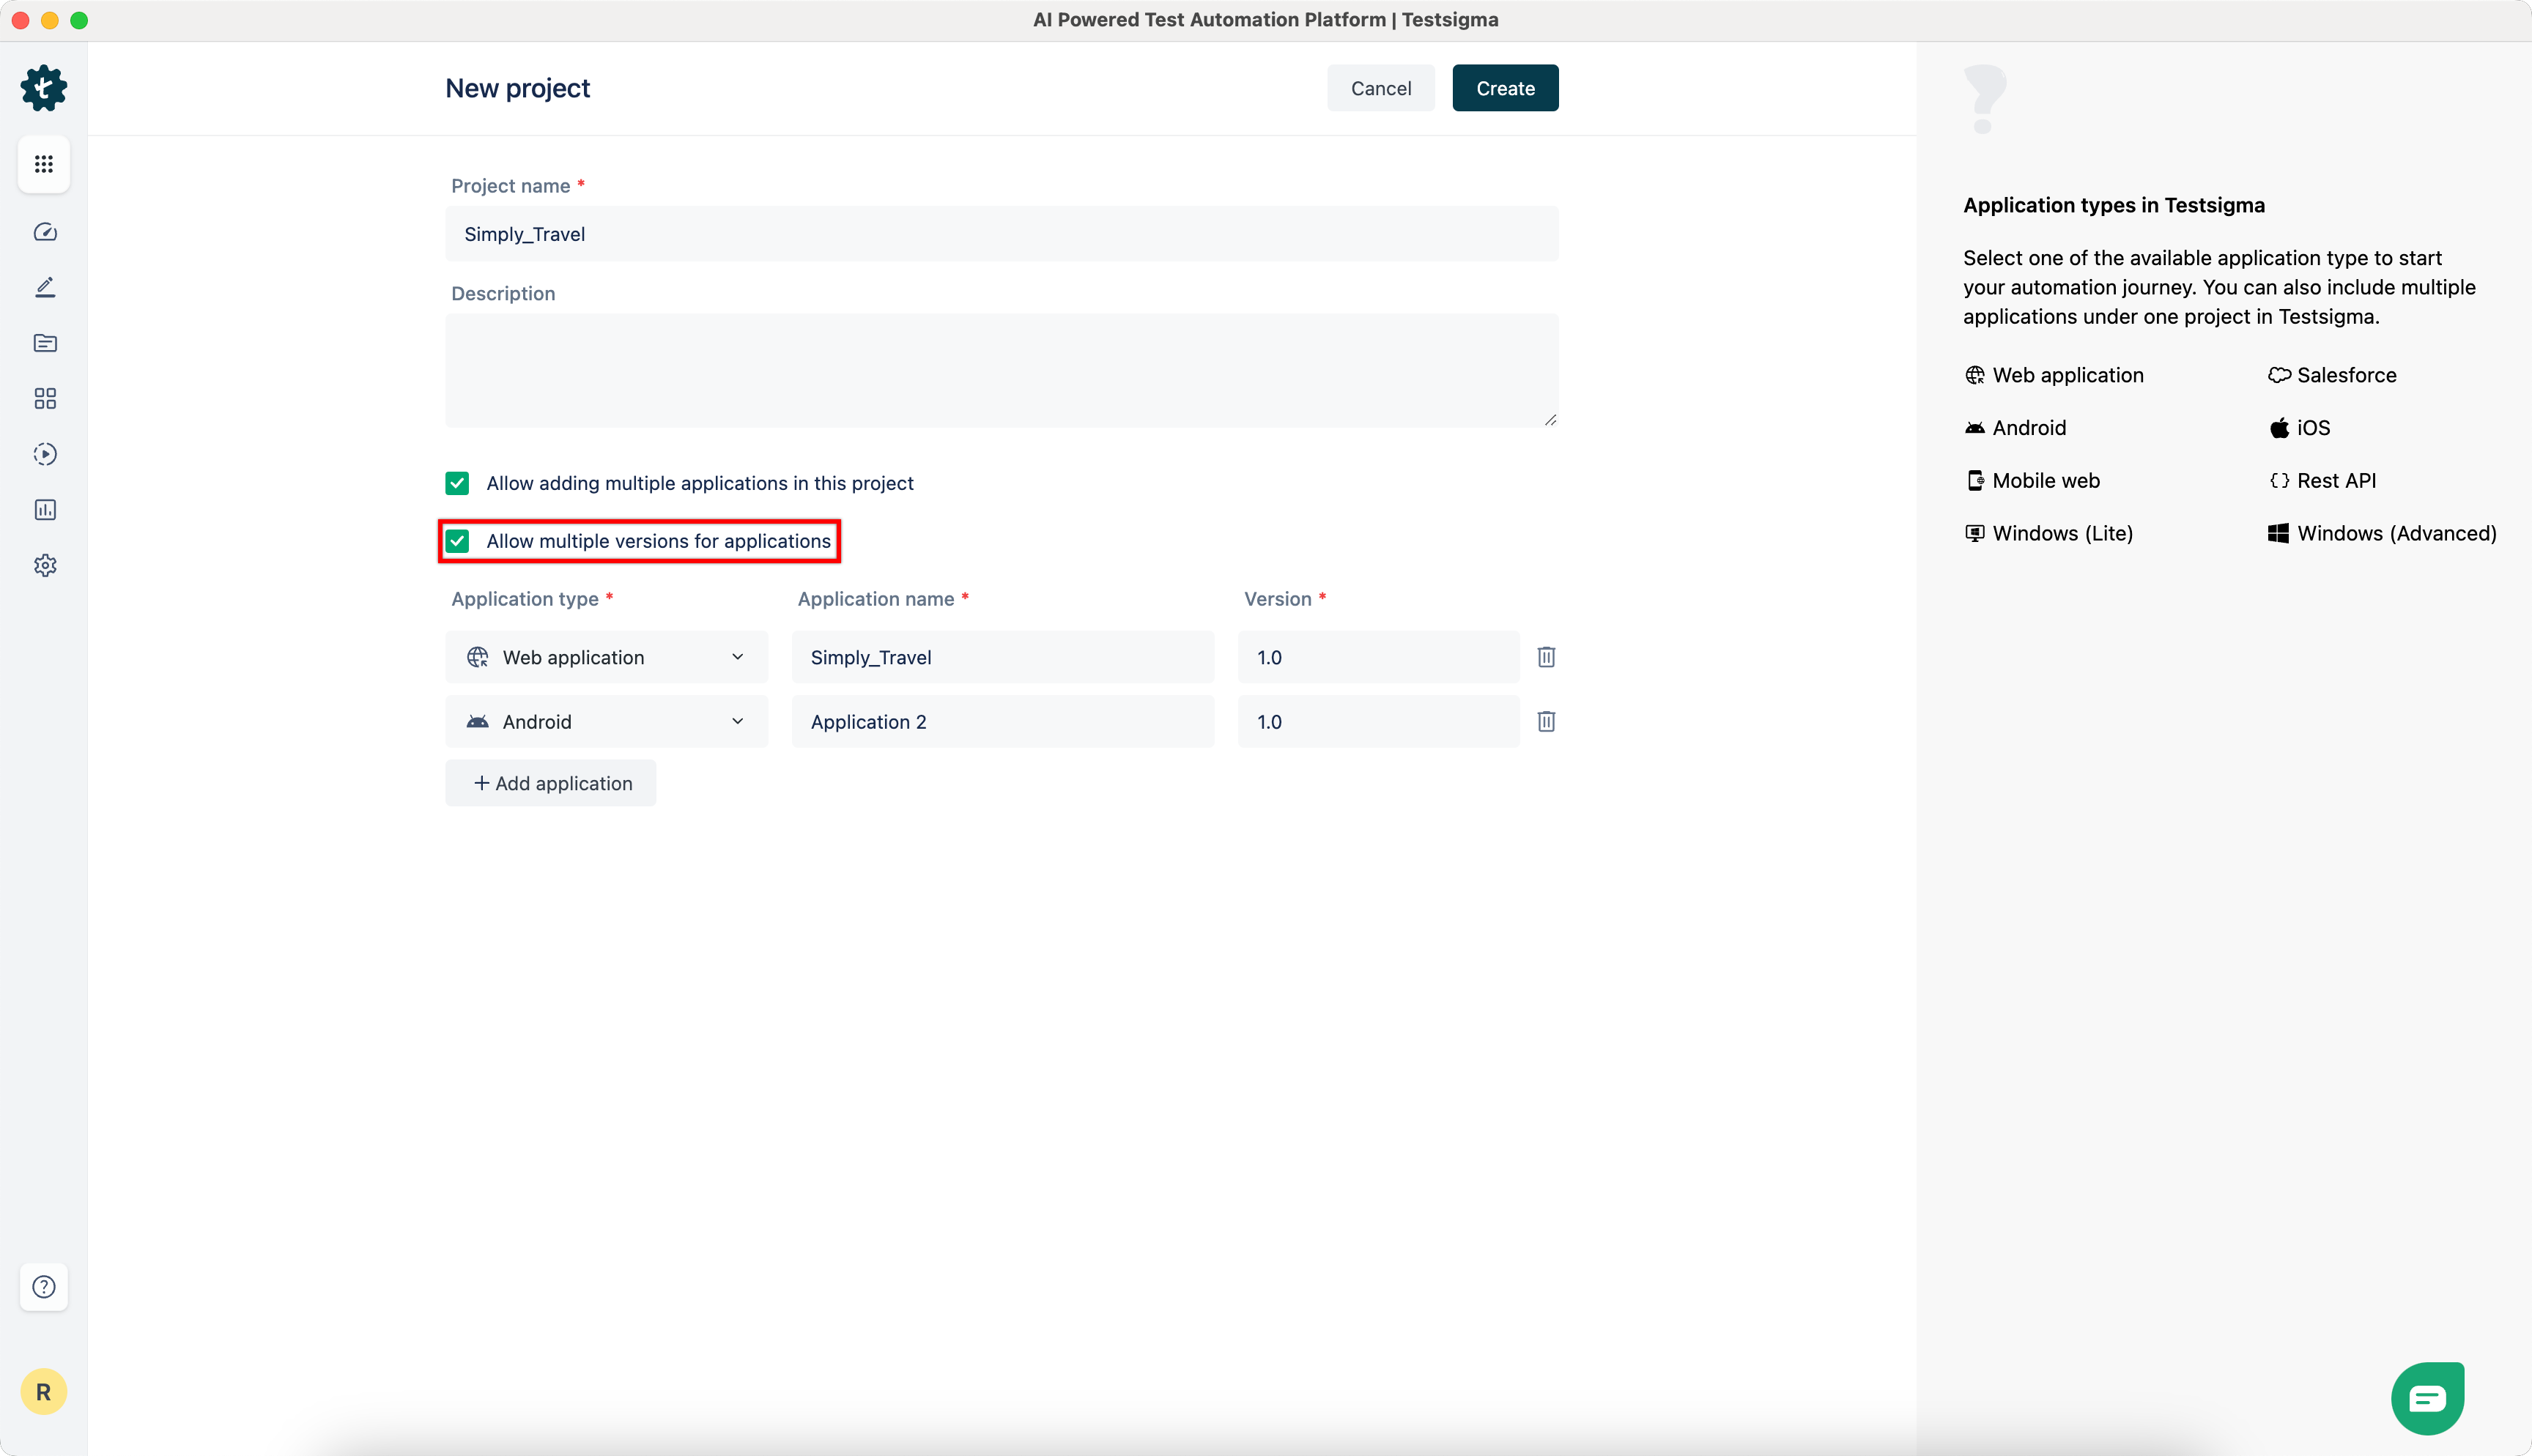The image size is (2532, 1456).
Task: Click the Mobile web phone icon in help panel
Action: coord(1975,481)
